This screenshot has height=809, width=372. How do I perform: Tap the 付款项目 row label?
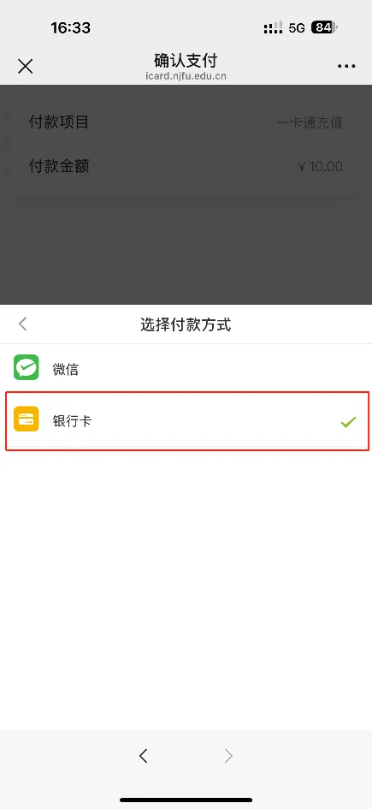[59, 122]
